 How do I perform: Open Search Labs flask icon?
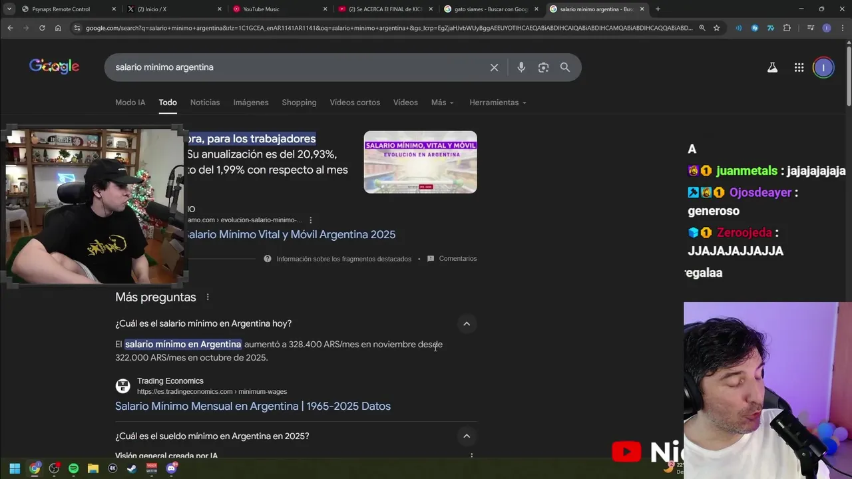click(x=772, y=67)
